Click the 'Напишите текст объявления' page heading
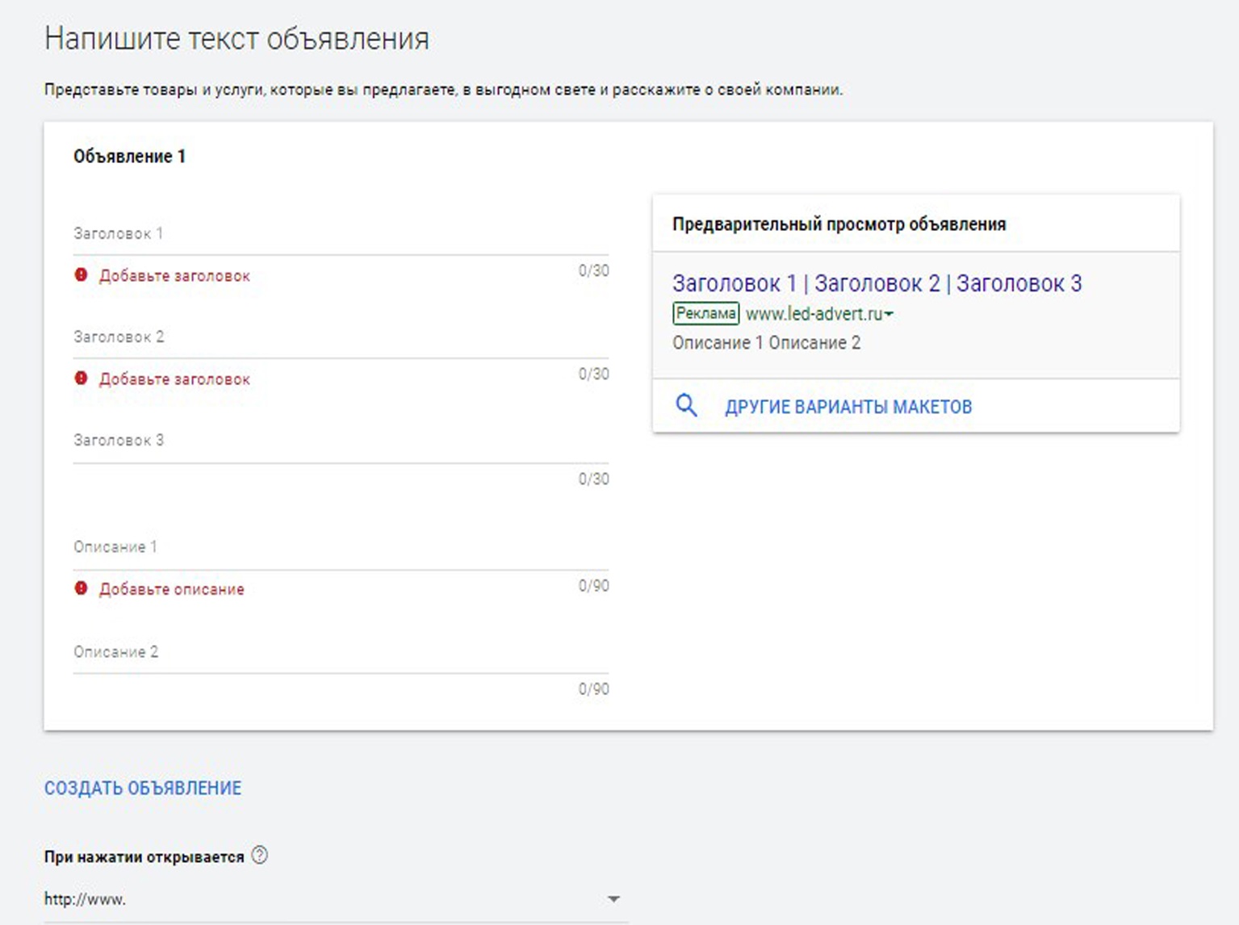1239x925 pixels. pyautogui.click(x=236, y=39)
